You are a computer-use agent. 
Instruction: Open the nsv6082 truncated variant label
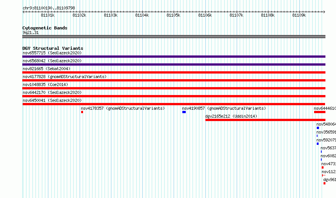[x=328, y=156]
